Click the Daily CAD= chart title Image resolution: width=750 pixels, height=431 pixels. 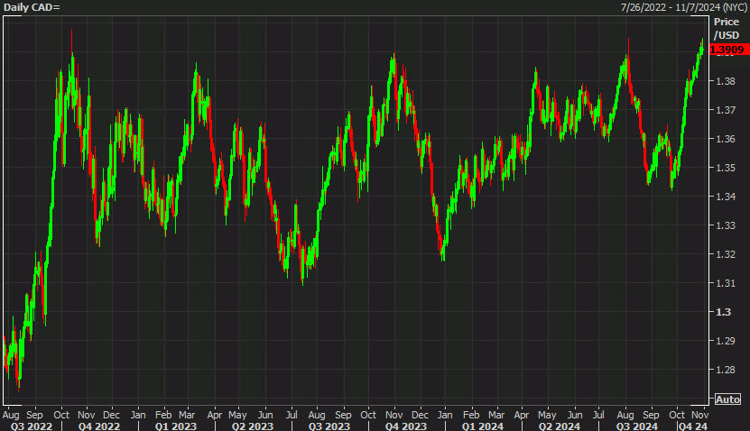(x=32, y=7)
